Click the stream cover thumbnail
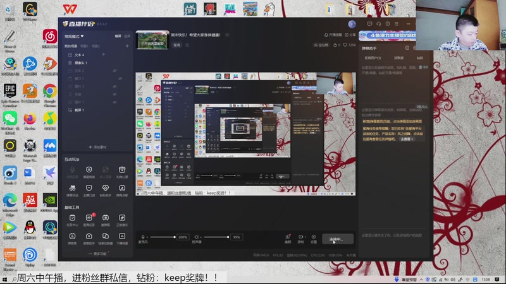Viewport: 506px width, 284px height. tap(152, 40)
